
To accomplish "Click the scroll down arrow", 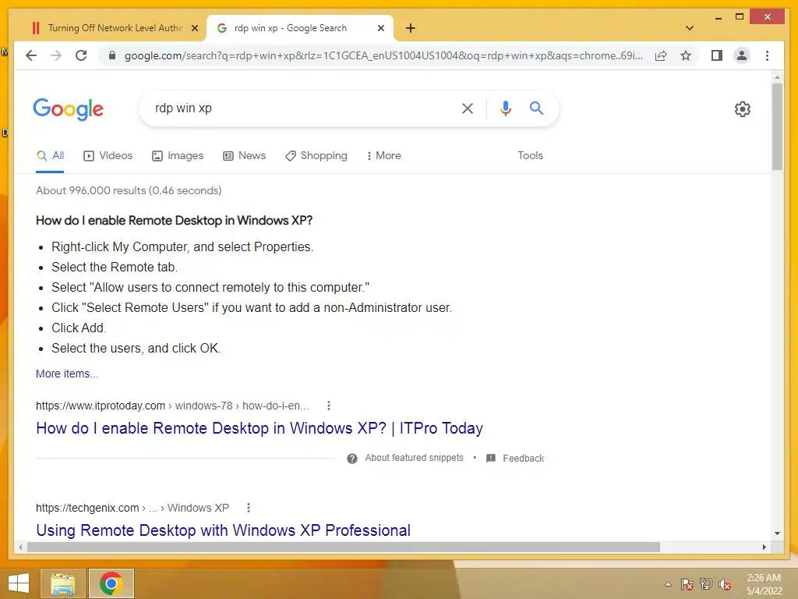I will pyautogui.click(x=777, y=533).
